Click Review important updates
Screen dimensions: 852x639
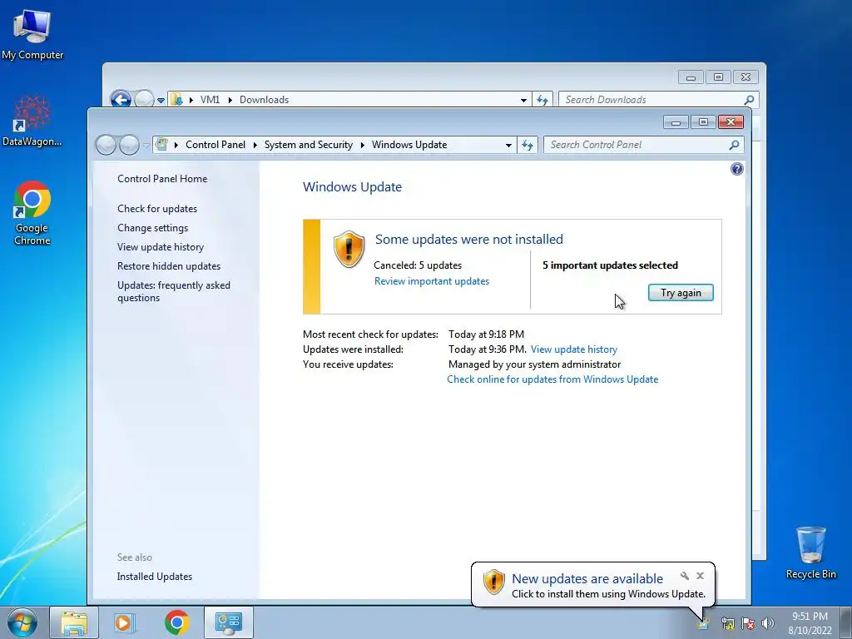point(432,281)
